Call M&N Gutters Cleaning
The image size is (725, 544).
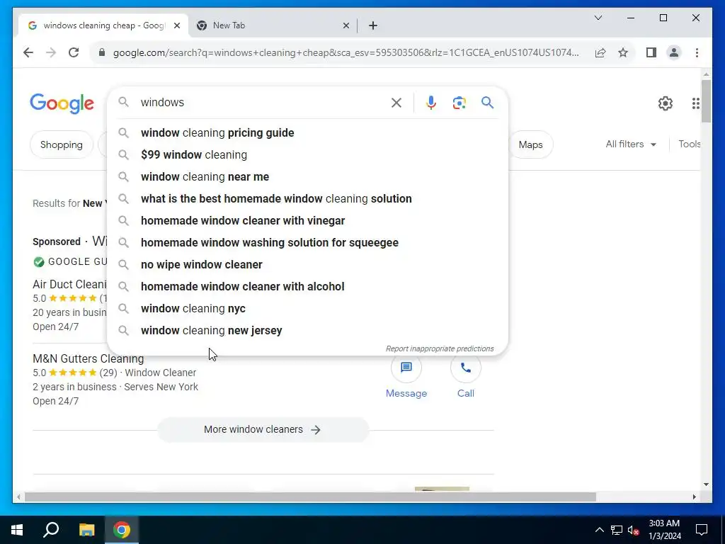tap(466, 377)
